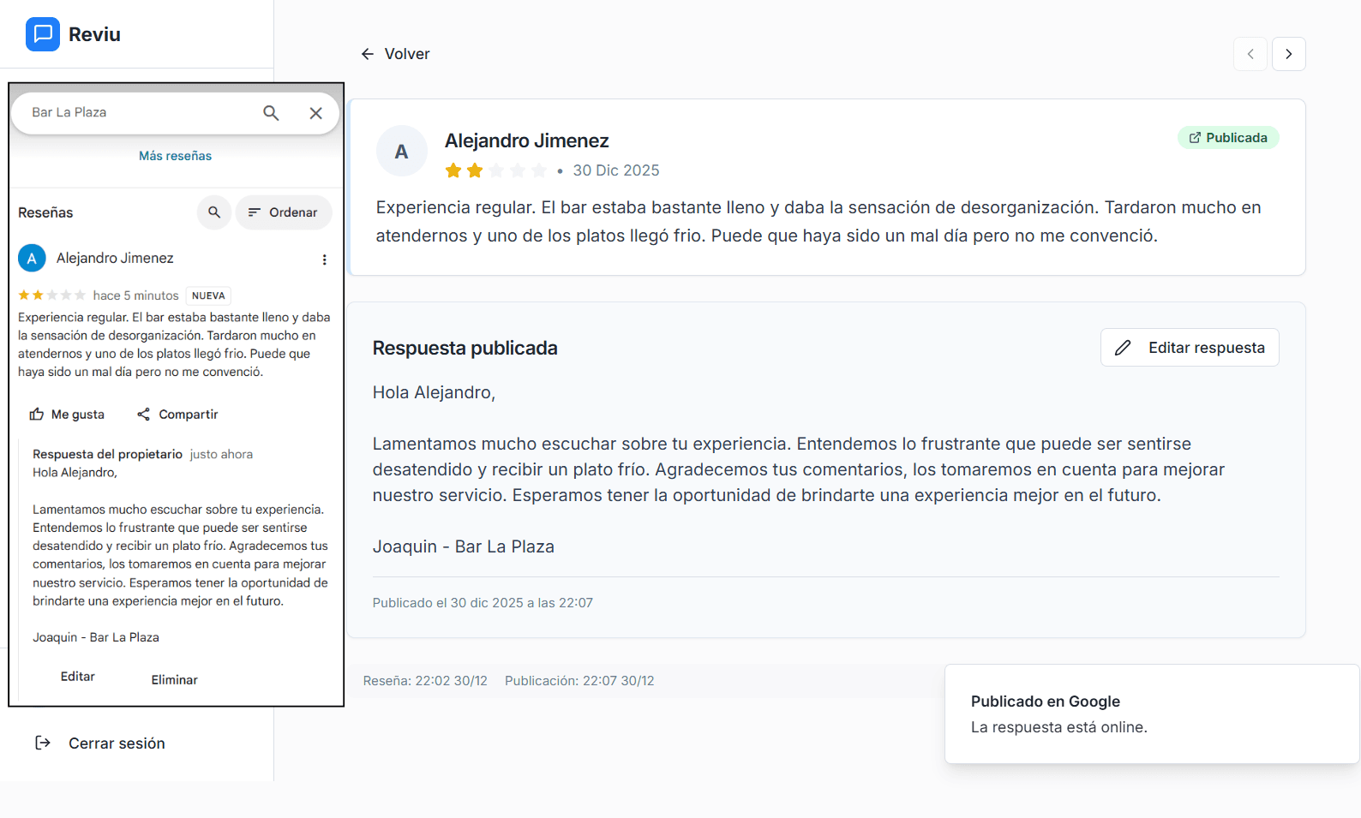Delete the owner reply with Eliminar

[174, 680]
